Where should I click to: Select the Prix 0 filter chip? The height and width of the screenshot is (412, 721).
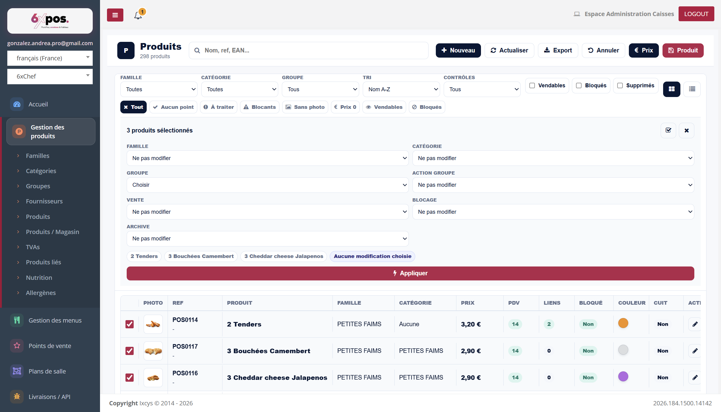[x=345, y=107]
